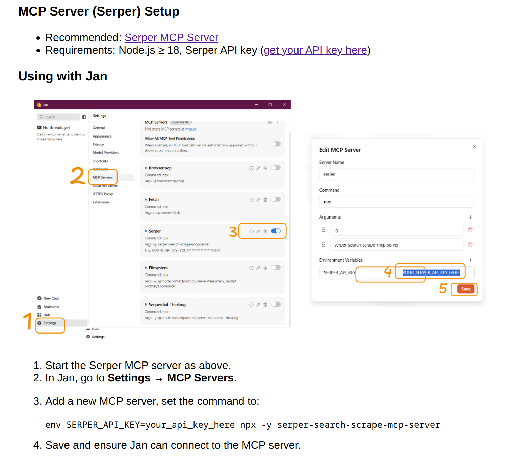Click the SERPER_API_KEY variable name field
The height and width of the screenshot is (463, 518).
[x=357, y=273]
